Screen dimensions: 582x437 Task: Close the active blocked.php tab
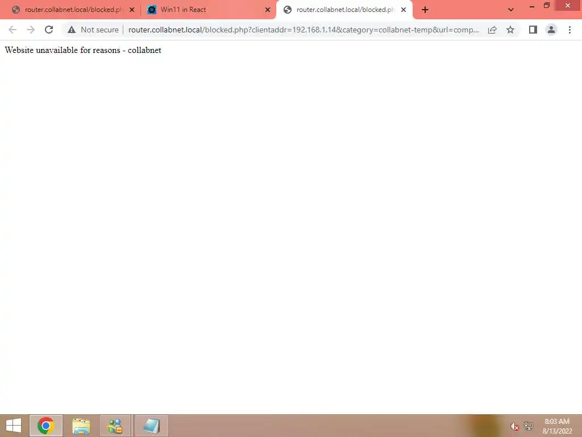(404, 10)
